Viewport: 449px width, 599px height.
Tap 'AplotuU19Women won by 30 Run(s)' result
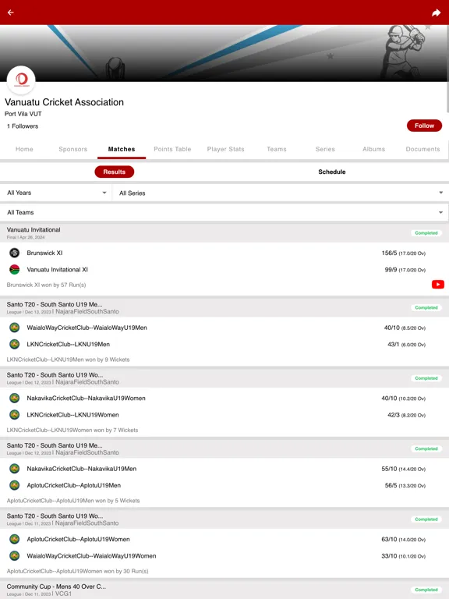77,571
